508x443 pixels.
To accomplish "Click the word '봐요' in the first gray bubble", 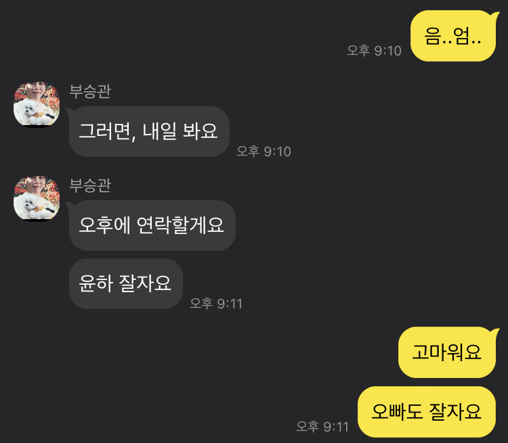I will click(200, 131).
